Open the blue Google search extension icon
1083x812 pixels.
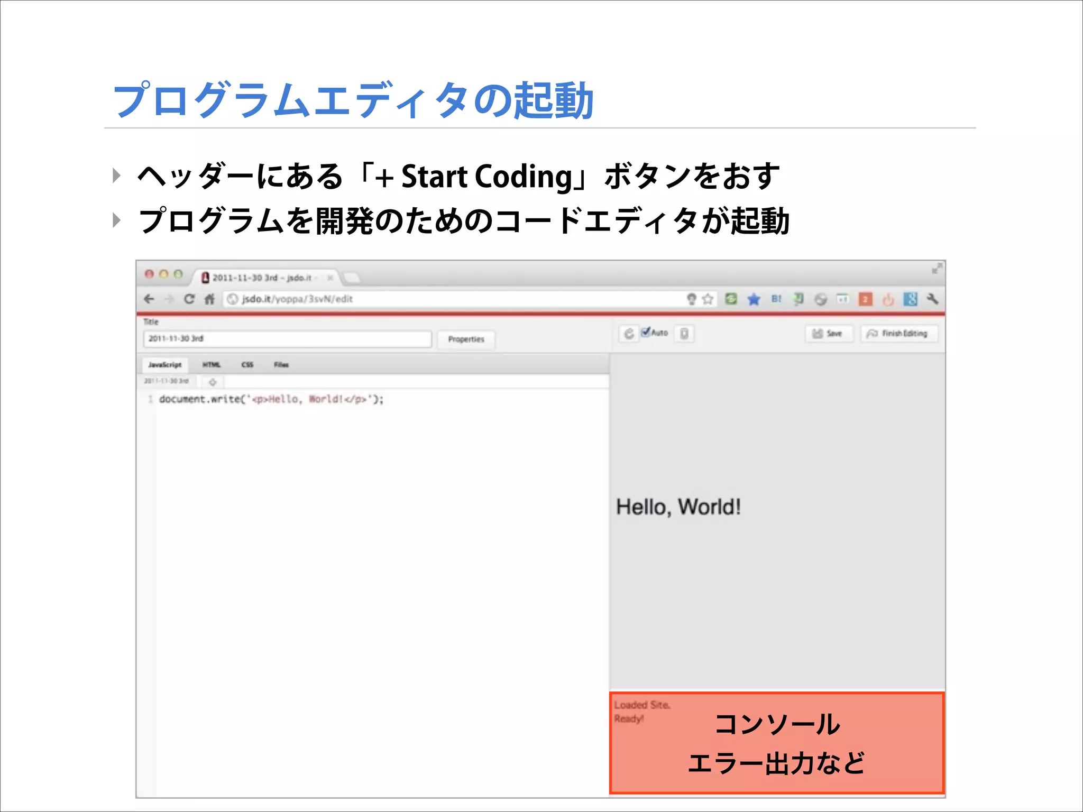(x=910, y=299)
